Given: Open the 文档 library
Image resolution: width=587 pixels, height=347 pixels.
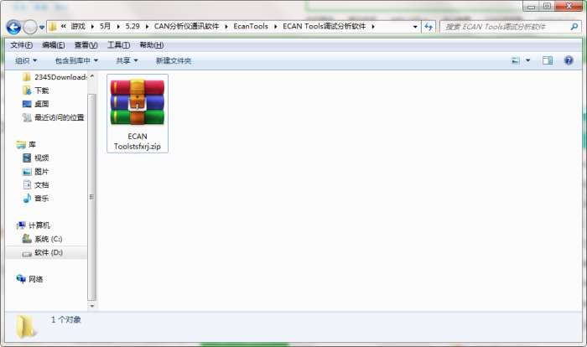Looking at the screenshot, I should coord(36,185).
